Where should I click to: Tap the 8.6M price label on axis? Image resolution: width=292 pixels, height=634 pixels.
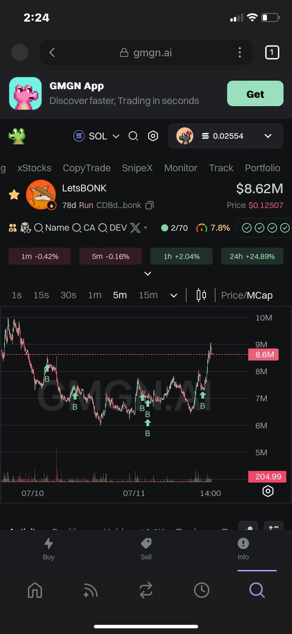[264, 355]
